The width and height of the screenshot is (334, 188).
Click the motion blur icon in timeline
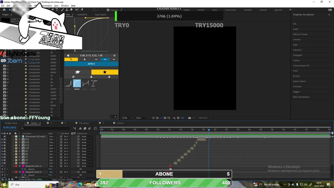pos(90,128)
